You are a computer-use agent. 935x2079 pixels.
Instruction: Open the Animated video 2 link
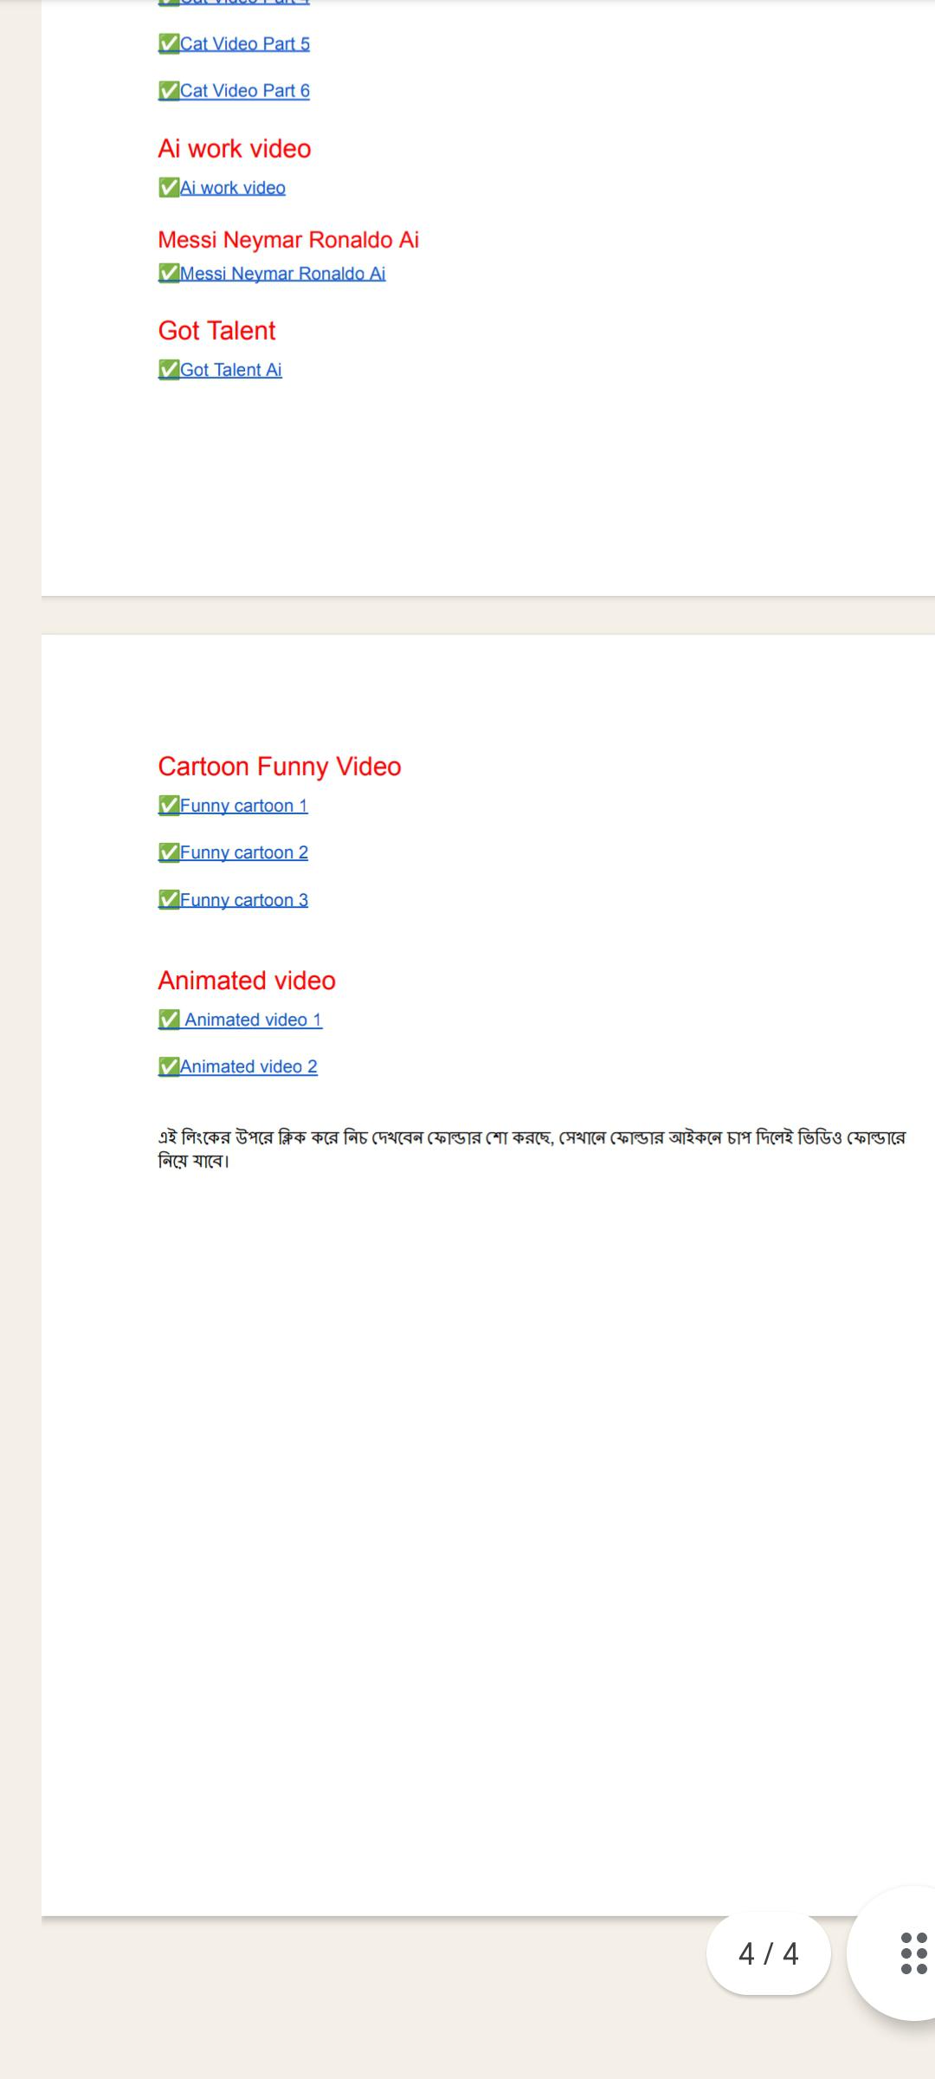click(x=248, y=1066)
